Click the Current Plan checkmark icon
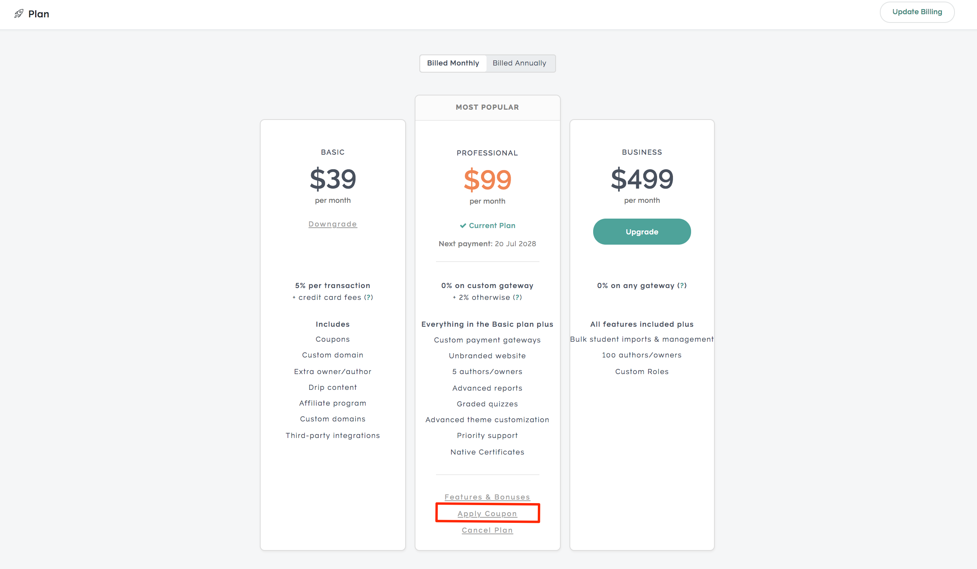 coord(463,226)
